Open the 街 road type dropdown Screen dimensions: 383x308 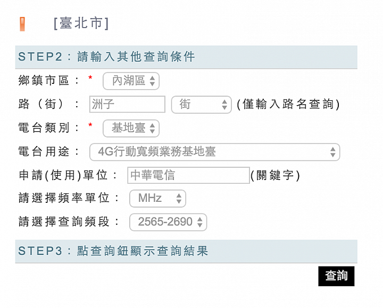pos(201,105)
